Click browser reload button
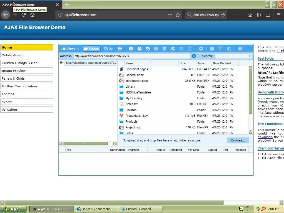This screenshot has height=213, width=284. tap(24, 15)
